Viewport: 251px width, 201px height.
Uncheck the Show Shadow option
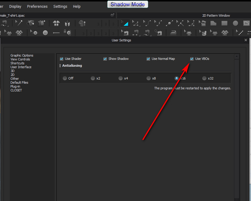coord(105,59)
